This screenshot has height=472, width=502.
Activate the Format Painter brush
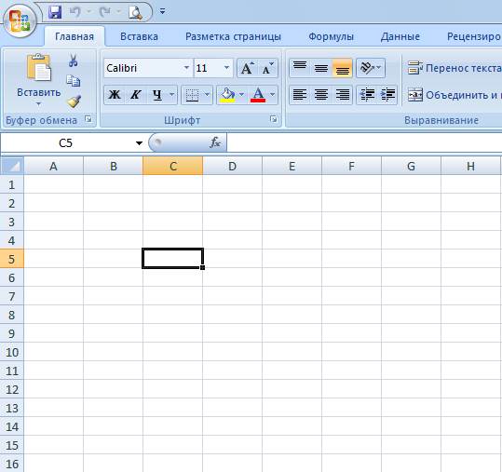(74, 101)
